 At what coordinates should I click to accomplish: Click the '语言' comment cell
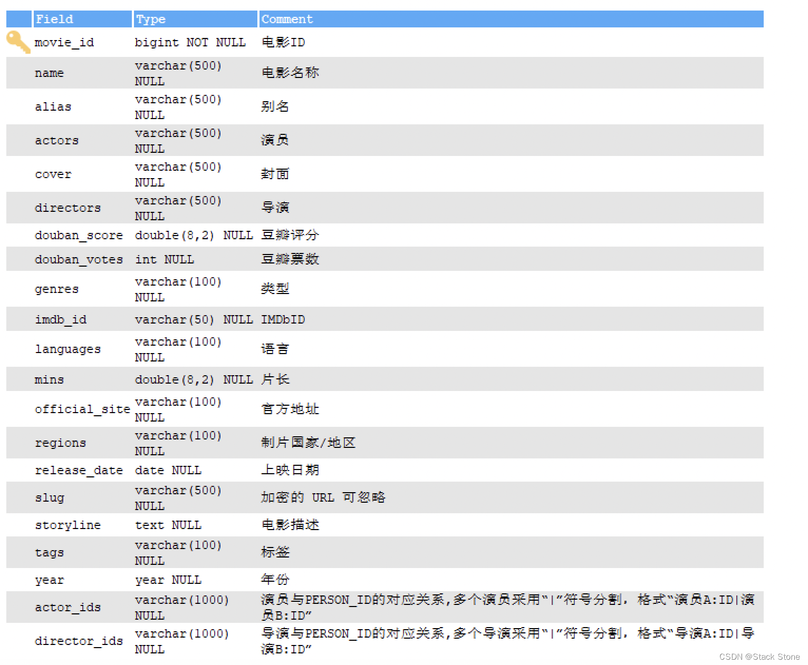coord(275,349)
